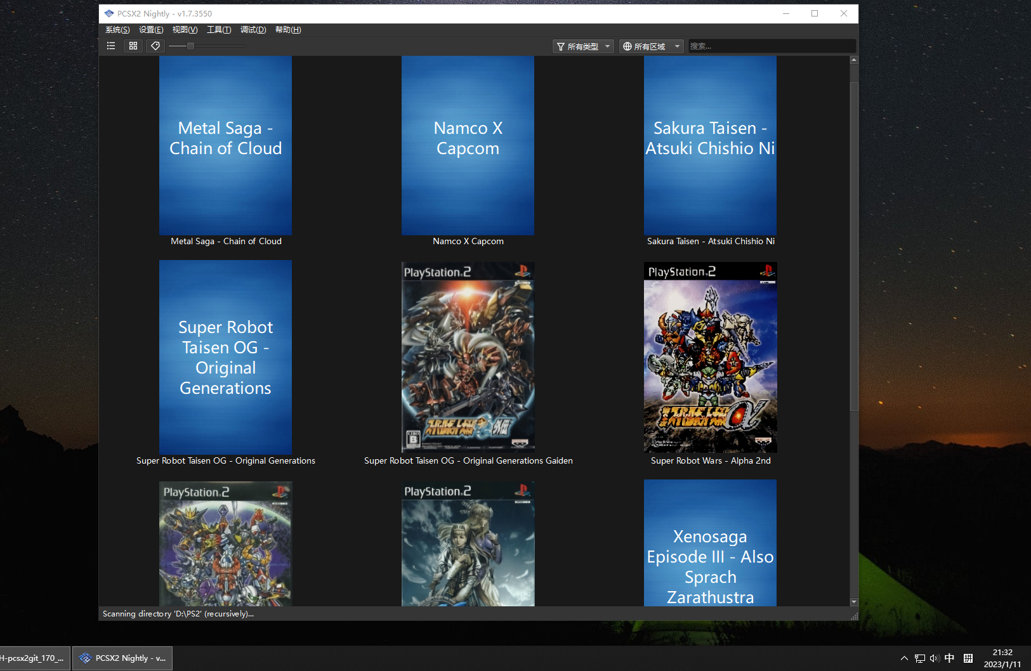Open the 帮助(H) menu
The image size is (1031, 671).
click(288, 30)
